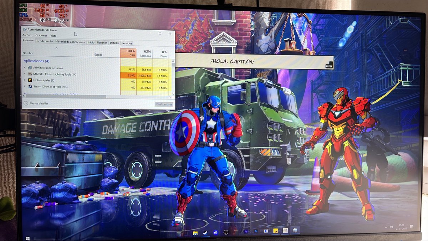Open the notification center icon
The width and height of the screenshot is (428, 241).
[412, 227]
